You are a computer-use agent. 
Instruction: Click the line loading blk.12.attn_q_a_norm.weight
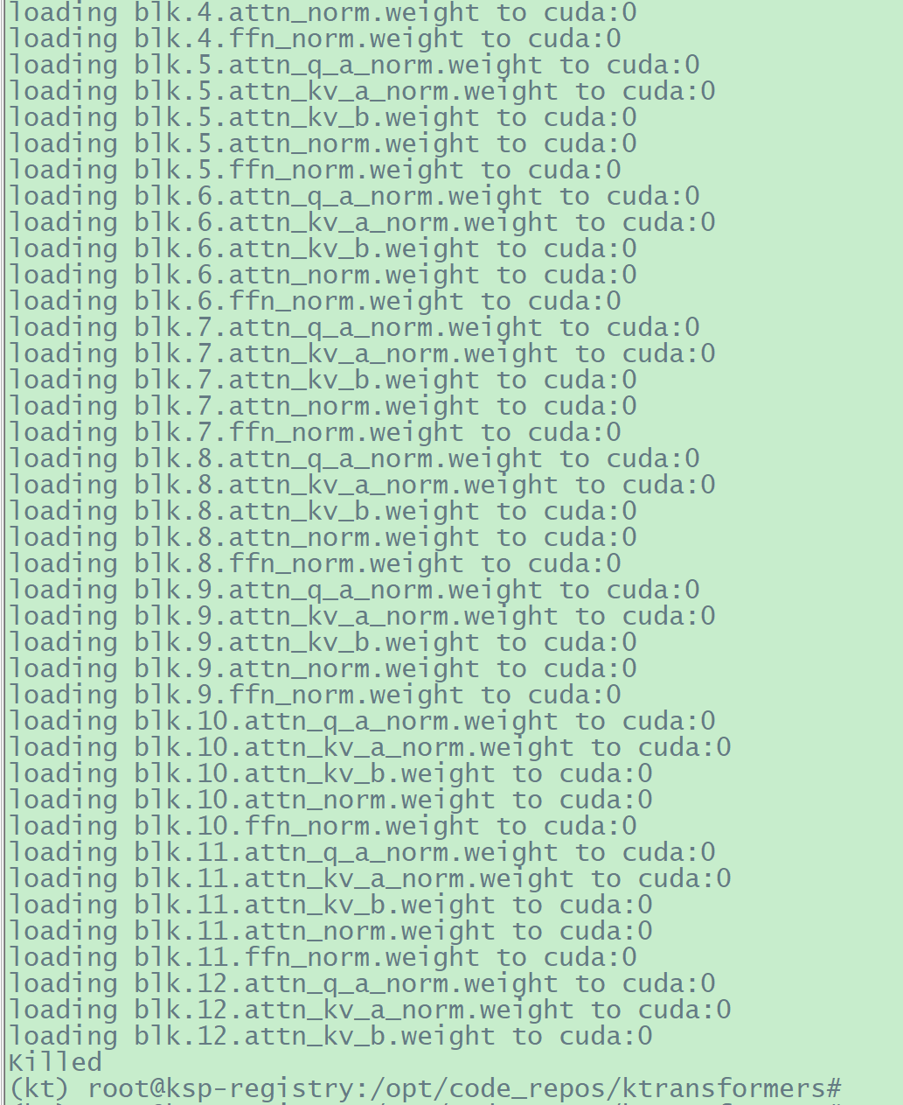362,983
